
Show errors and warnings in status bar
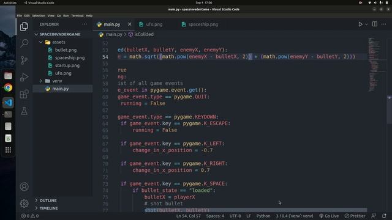30,216
